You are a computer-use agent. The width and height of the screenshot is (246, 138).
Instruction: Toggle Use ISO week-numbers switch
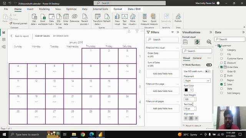208,71
